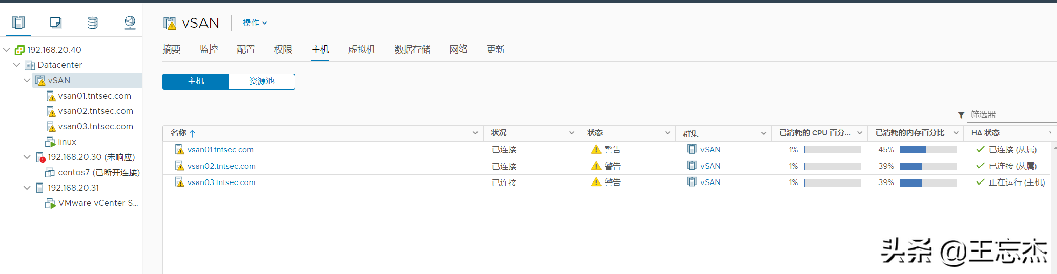1057x274 pixels.
Task: Click CPU usage bar for vsan03
Action: (832, 182)
